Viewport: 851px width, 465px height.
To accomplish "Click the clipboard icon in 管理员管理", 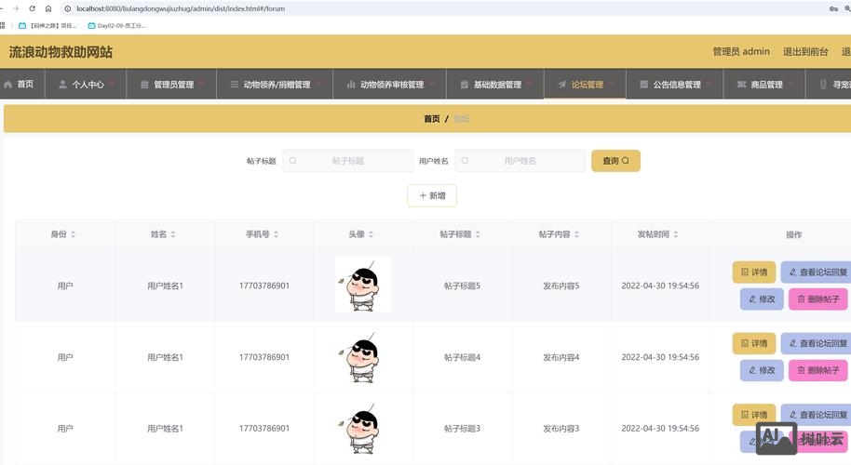I will click(x=144, y=84).
